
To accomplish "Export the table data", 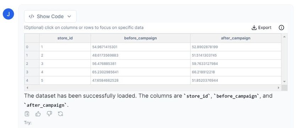I will click(262, 28).
